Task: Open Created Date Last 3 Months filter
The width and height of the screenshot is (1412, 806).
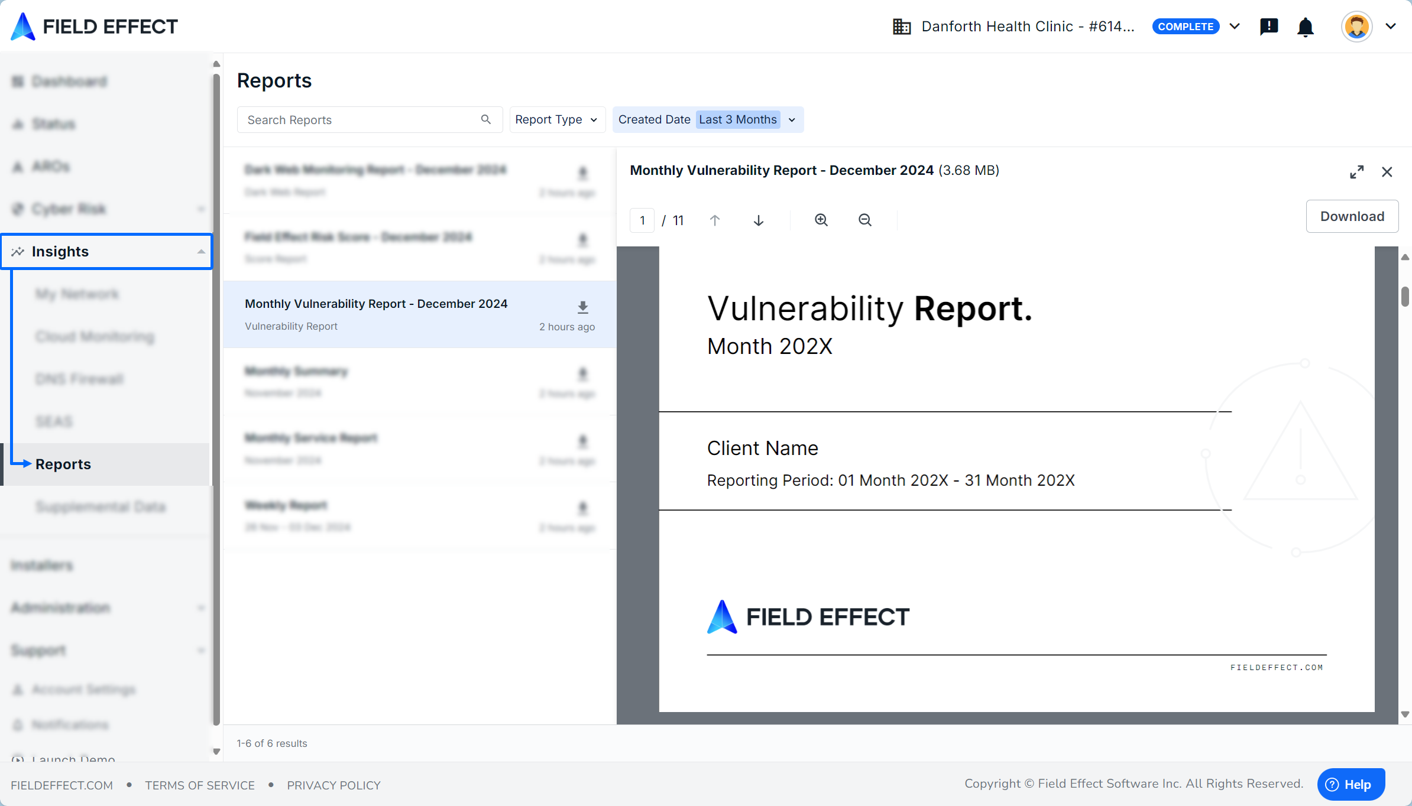Action: [x=707, y=119]
